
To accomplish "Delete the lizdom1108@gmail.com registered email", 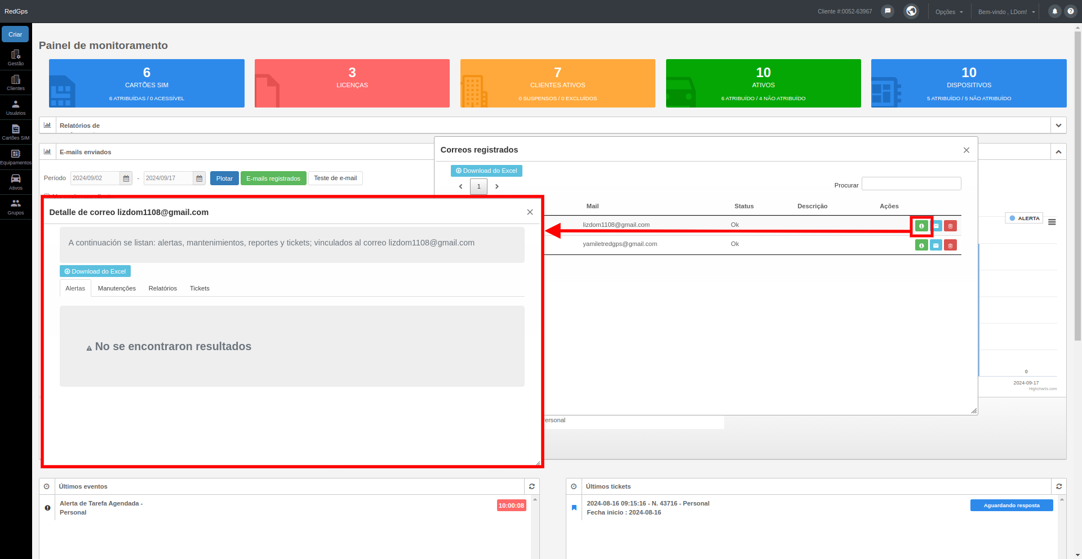I will 950,226.
